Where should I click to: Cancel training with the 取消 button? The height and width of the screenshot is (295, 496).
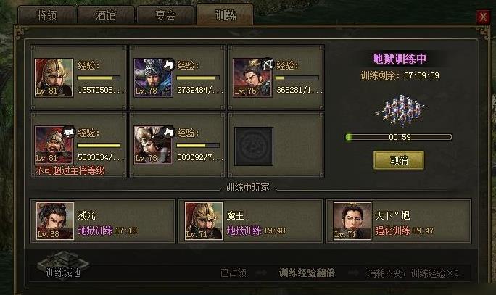(x=399, y=160)
